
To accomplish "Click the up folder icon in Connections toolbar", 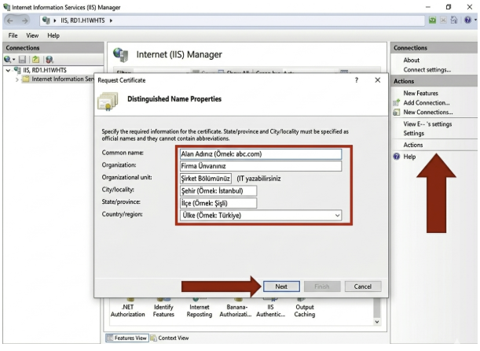I will (36, 59).
